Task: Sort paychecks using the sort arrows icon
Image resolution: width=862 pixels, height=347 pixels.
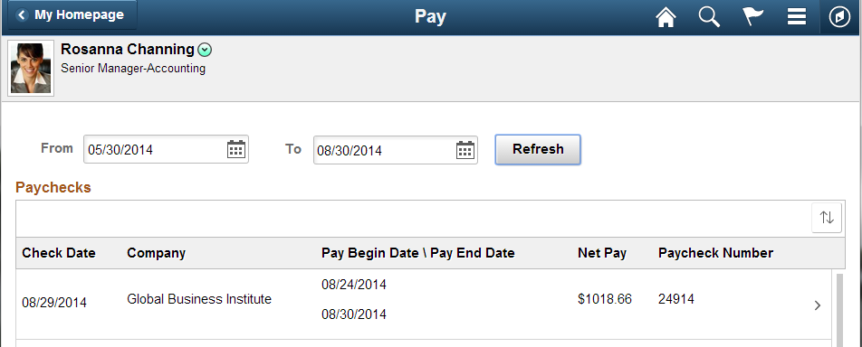Action: [827, 218]
